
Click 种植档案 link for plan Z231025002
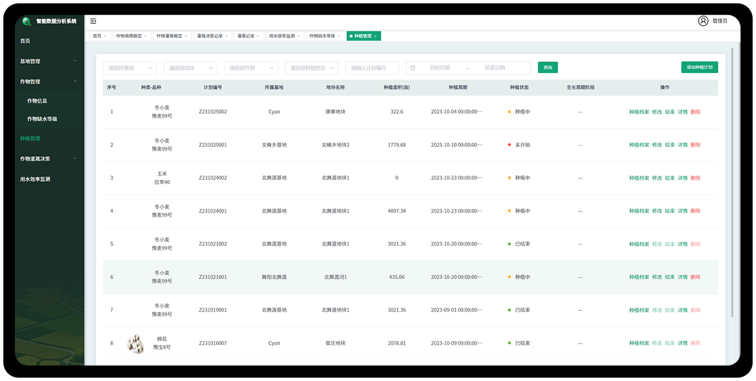(x=638, y=112)
